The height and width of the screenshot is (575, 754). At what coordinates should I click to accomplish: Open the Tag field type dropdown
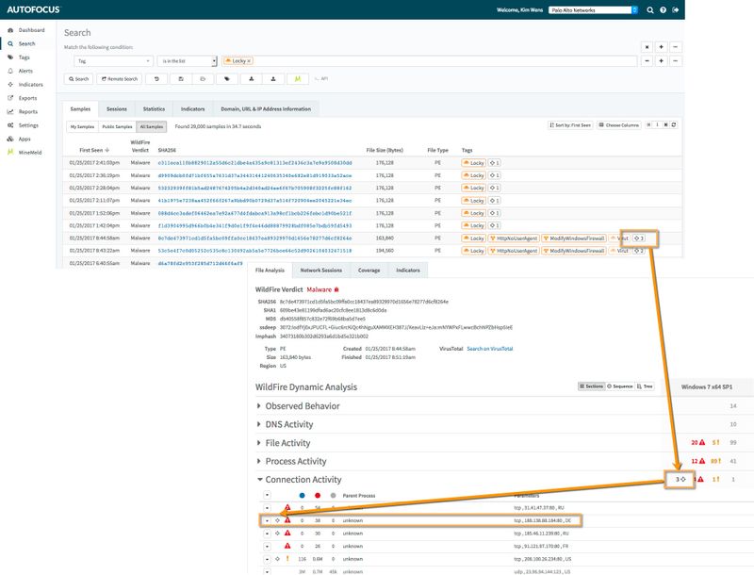pos(113,60)
